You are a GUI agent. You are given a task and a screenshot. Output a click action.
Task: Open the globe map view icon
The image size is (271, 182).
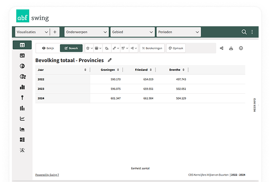tap(22, 66)
